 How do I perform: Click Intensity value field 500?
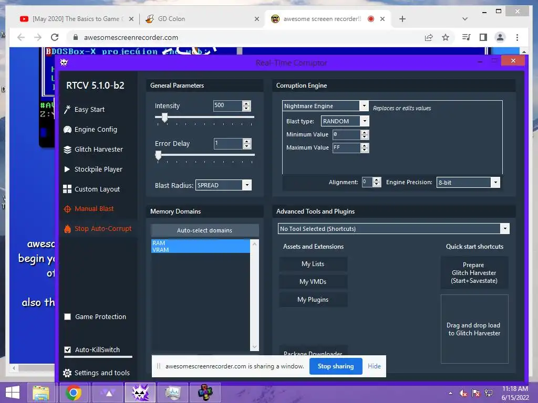(227, 105)
